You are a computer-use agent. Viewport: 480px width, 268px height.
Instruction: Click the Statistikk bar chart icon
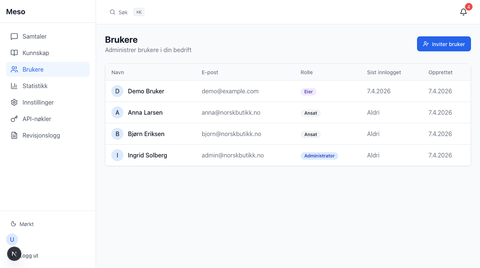[14, 86]
